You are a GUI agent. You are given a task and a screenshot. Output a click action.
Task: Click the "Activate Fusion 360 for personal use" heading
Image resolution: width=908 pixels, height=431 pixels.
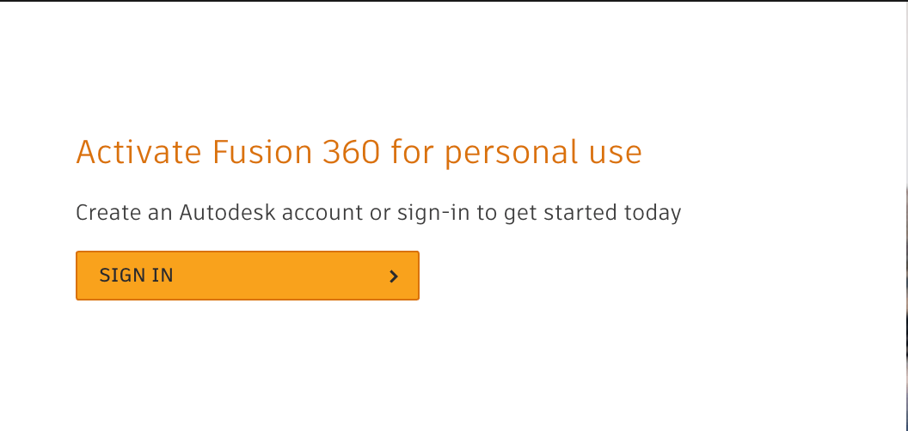(x=359, y=153)
